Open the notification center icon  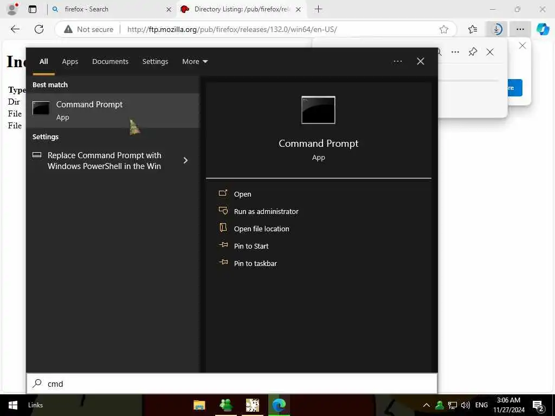[538, 406]
